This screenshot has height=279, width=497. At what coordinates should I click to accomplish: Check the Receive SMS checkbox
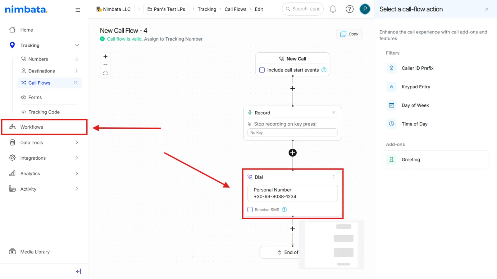tap(250, 210)
